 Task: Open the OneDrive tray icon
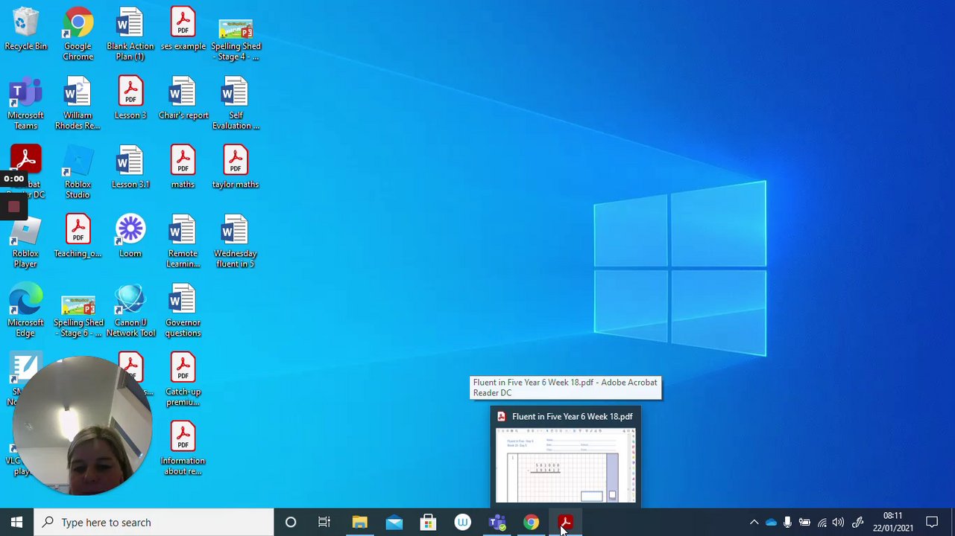click(x=771, y=523)
